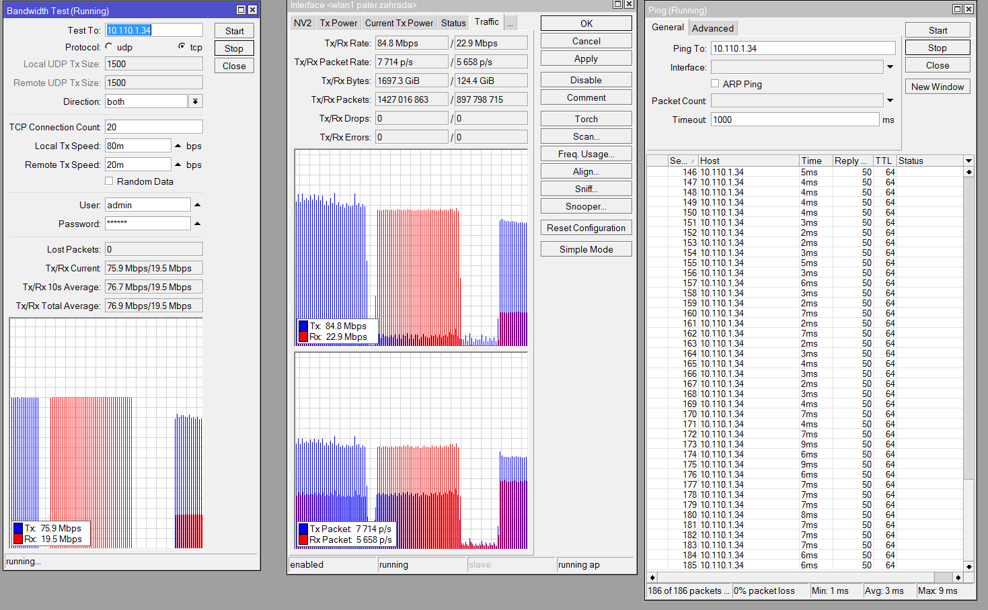Open Freq. Usage... tool

click(586, 154)
